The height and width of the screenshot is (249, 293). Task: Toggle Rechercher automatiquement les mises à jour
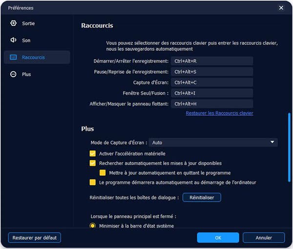[93, 163]
